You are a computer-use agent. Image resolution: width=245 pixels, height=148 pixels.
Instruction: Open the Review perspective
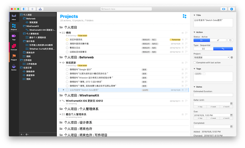[x=14, y=67]
